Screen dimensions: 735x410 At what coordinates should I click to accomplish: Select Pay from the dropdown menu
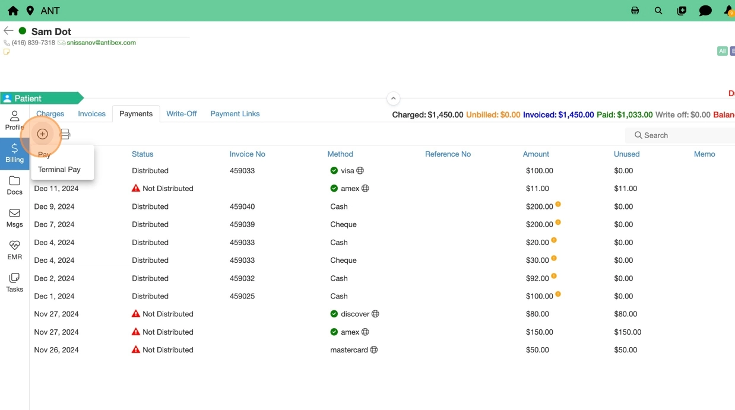point(45,154)
